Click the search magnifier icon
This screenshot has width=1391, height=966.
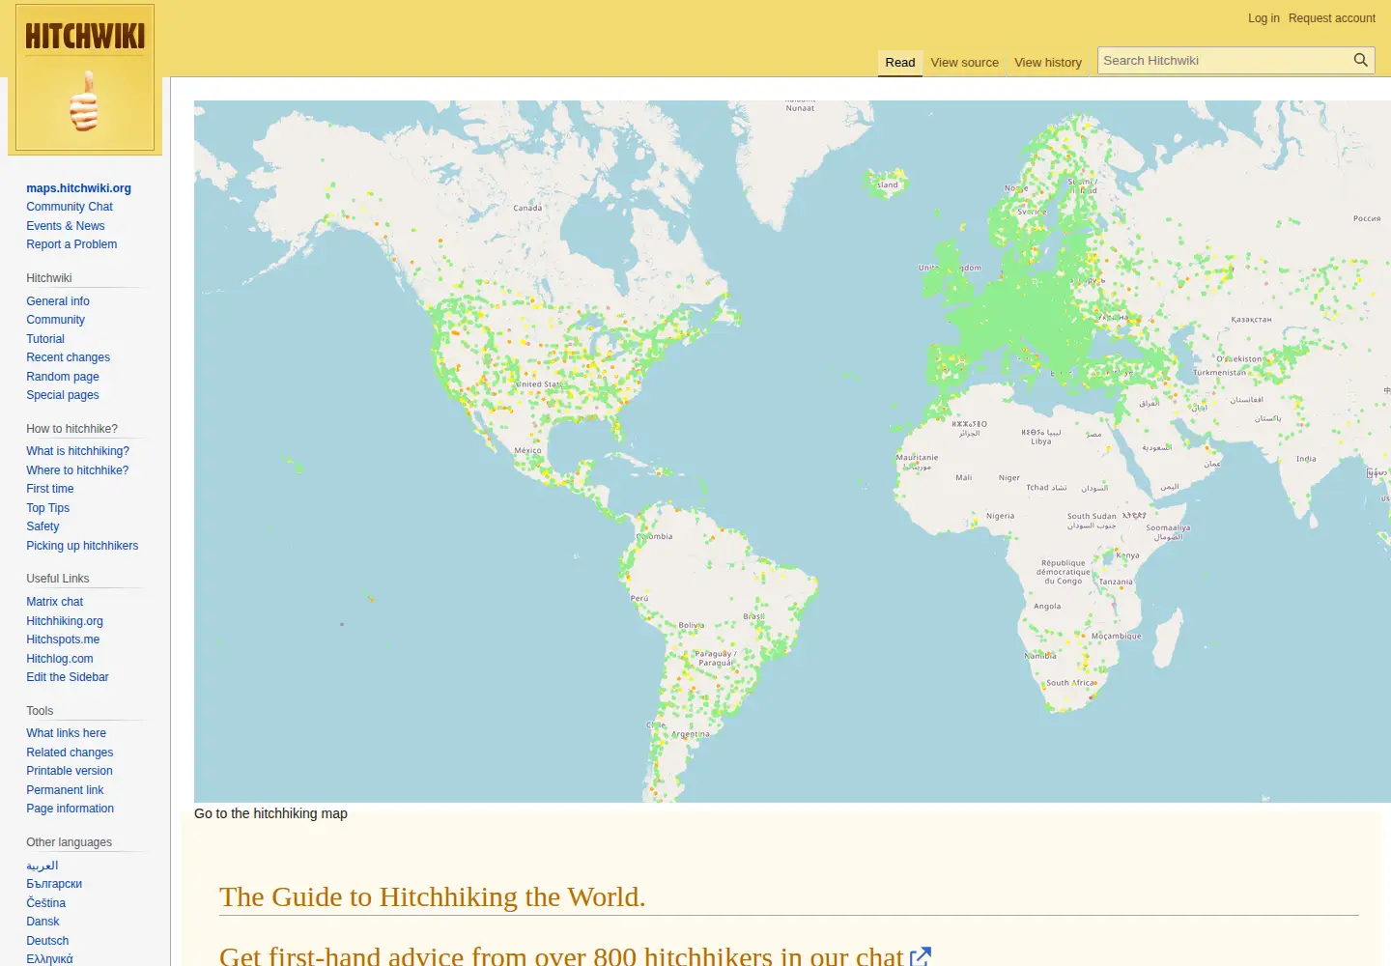tap(1360, 60)
